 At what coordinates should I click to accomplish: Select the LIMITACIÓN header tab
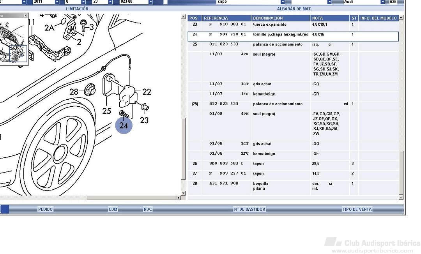pos(77,9)
